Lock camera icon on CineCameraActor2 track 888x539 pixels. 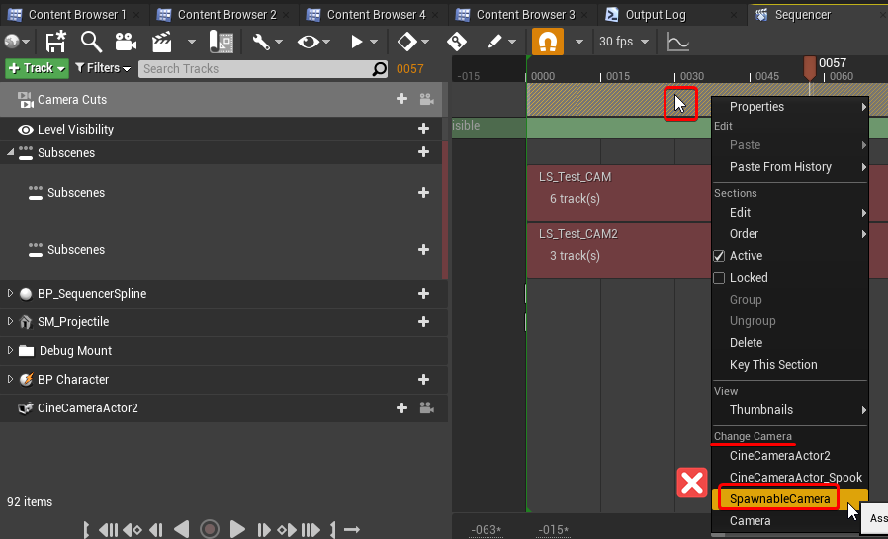(426, 407)
